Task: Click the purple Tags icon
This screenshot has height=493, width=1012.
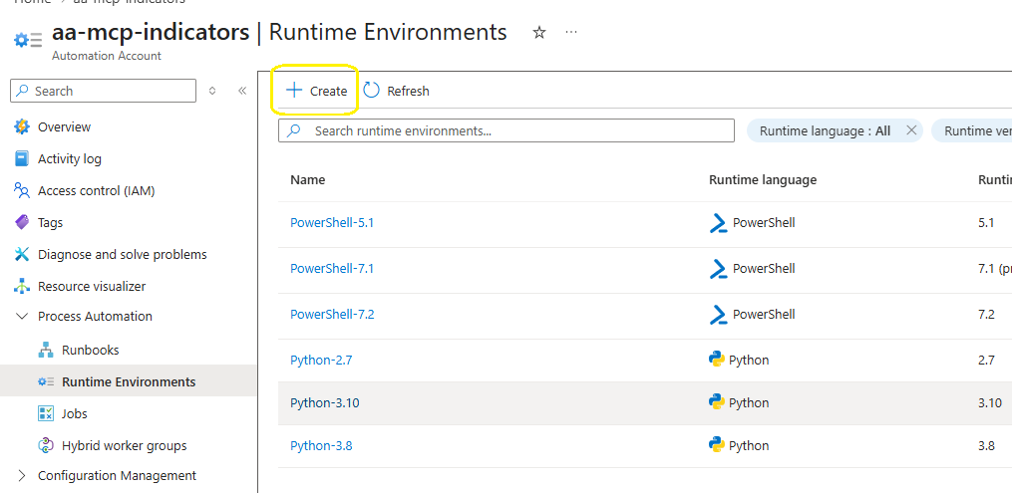Action: (22, 222)
